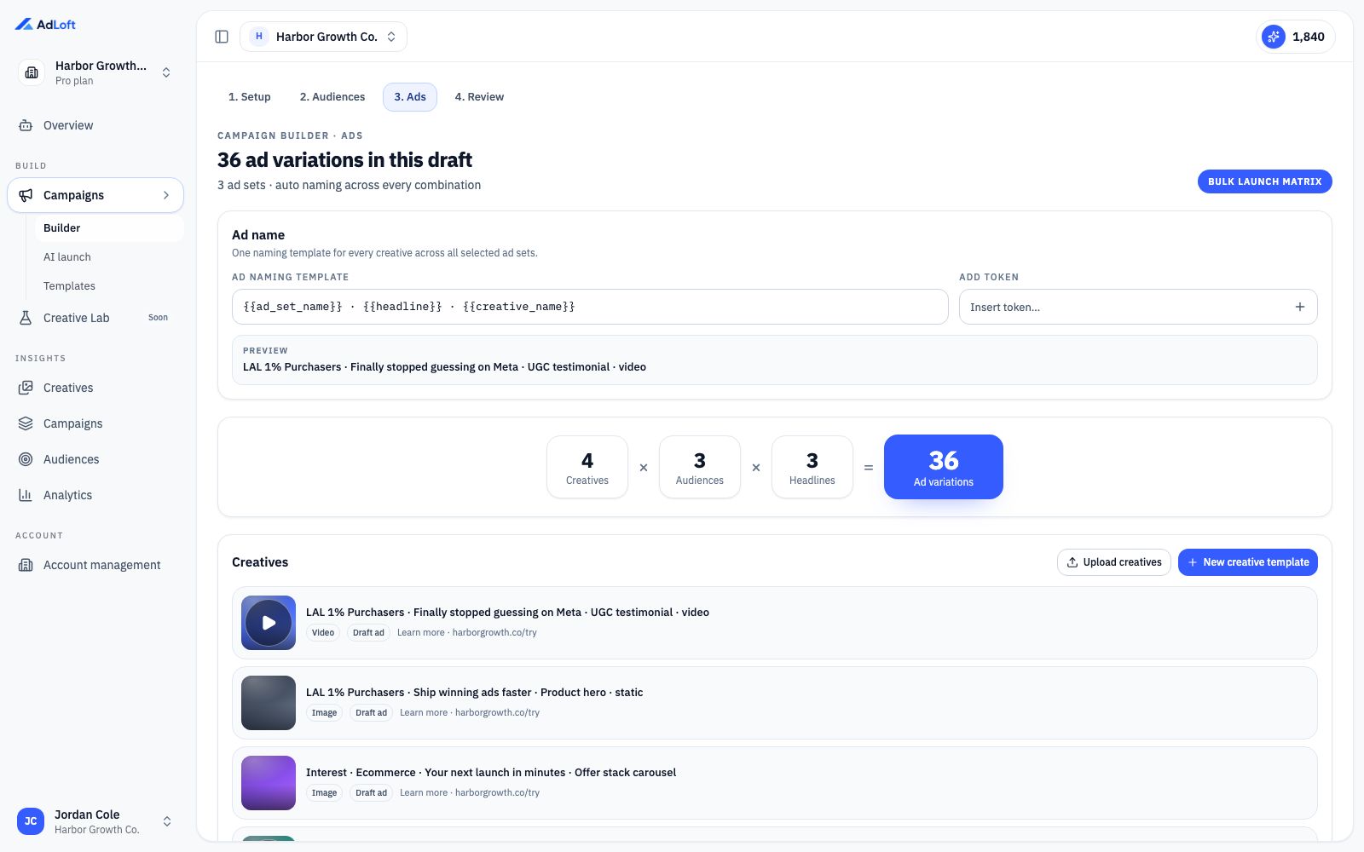Click the Campaigns megaphone icon
The height and width of the screenshot is (852, 1364).
pyautogui.click(x=26, y=195)
